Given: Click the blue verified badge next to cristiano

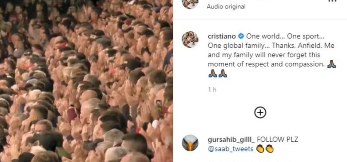Looking at the screenshot, I should tap(241, 36).
